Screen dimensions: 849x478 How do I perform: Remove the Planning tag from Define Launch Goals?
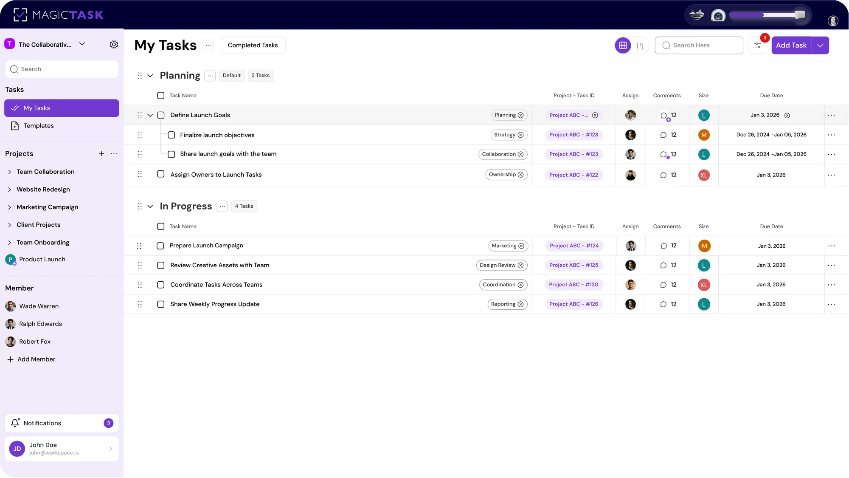click(x=521, y=115)
